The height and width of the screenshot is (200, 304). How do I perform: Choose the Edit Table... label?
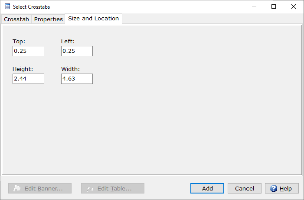pyautogui.click(x=114, y=189)
